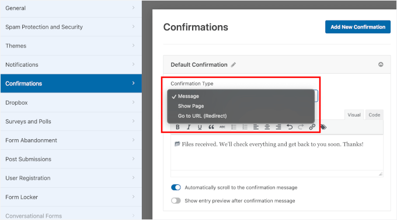Image resolution: width=397 pixels, height=220 pixels.
Task: Select Message confirmation type option
Action: click(x=241, y=96)
